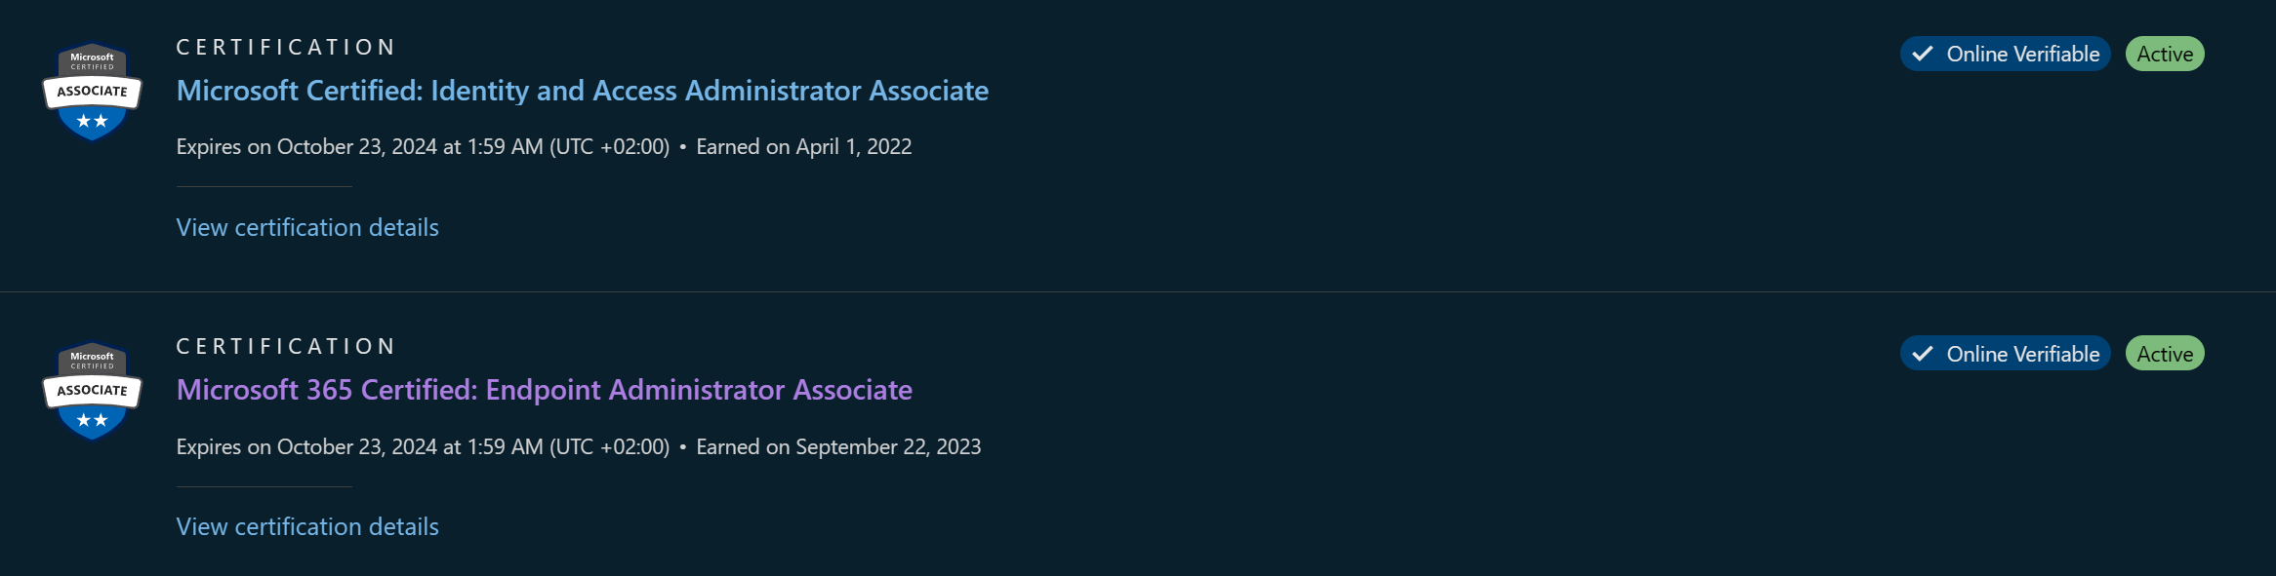Click the Active badge for Endpoint Administrator certification
The image size is (2276, 576).
click(x=2165, y=353)
